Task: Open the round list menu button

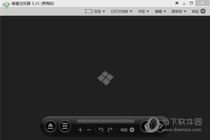Action: [65, 126]
